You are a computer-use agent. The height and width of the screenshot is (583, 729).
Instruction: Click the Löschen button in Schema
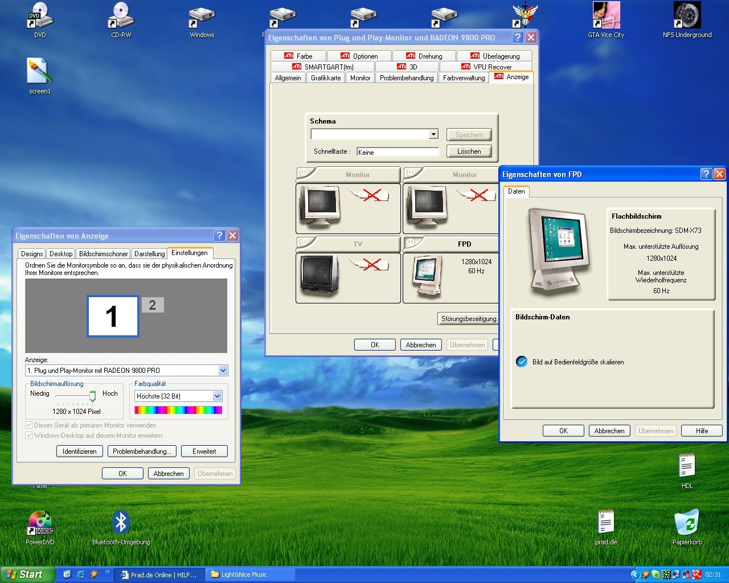tap(469, 151)
